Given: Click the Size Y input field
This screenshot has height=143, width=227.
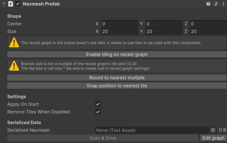Looking at the screenshot, I should pos(164,31).
